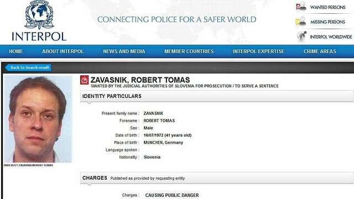Image resolution: width=354 pixels, height=199 pixels.
Task: Open About Interpol menu item
Action: point(63,51)
